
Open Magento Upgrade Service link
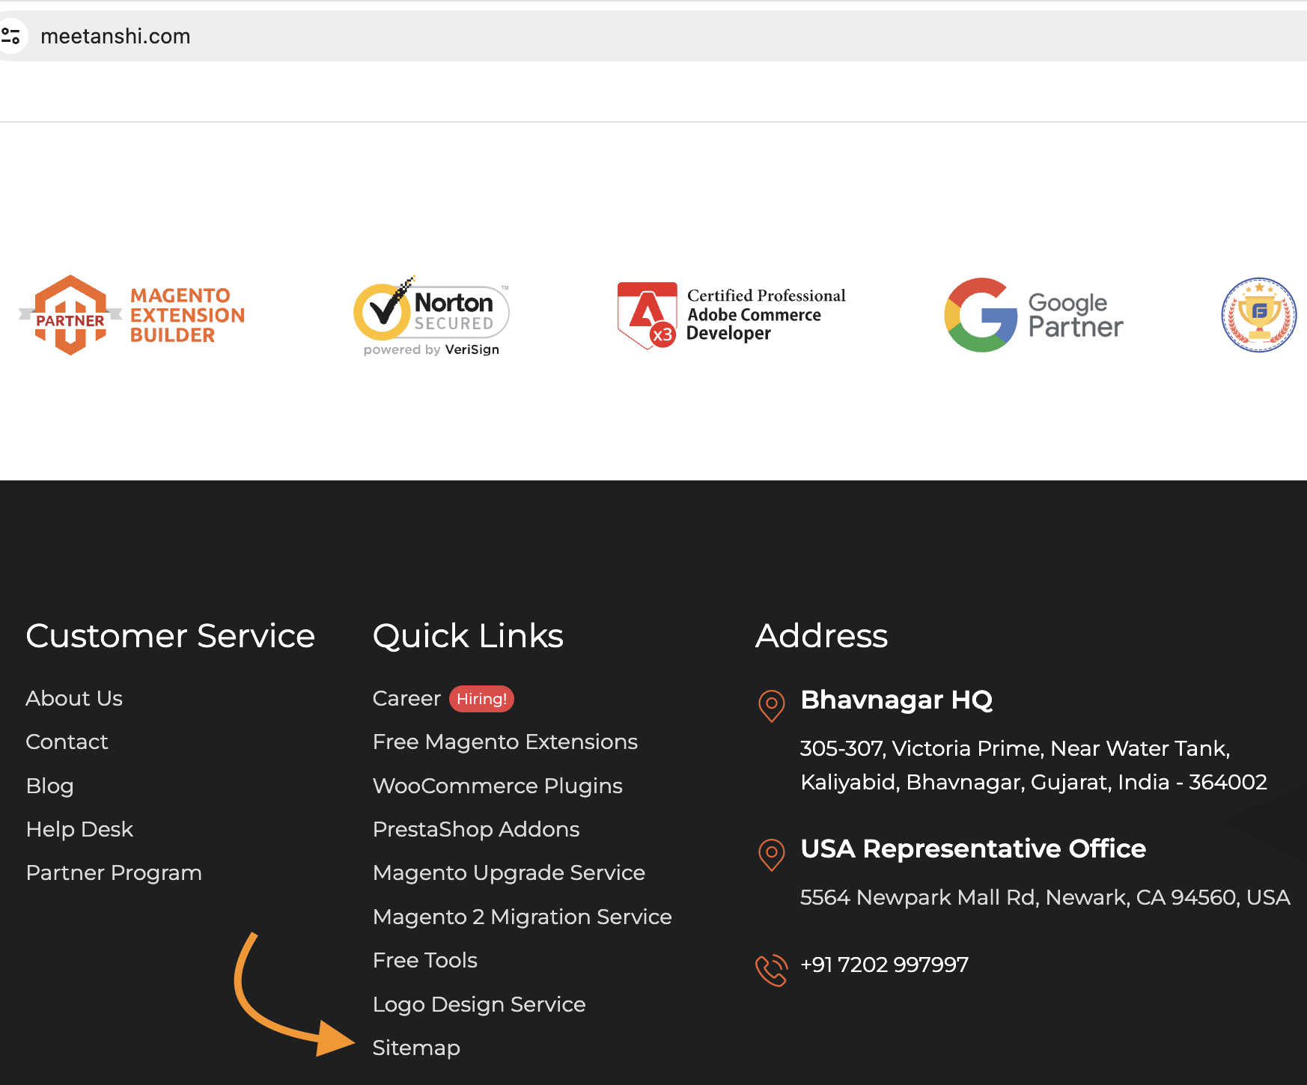click(x=509, y=872)
